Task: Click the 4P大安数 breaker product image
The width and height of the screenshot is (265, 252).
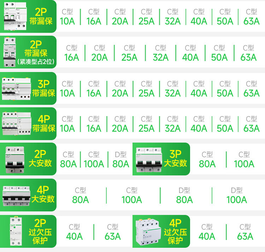Action: coord(16,195)
